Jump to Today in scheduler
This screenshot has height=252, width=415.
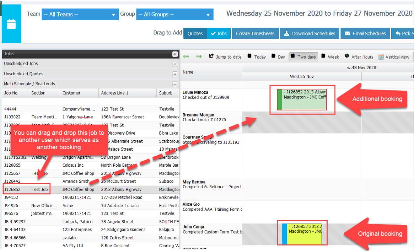coord(257,57)
